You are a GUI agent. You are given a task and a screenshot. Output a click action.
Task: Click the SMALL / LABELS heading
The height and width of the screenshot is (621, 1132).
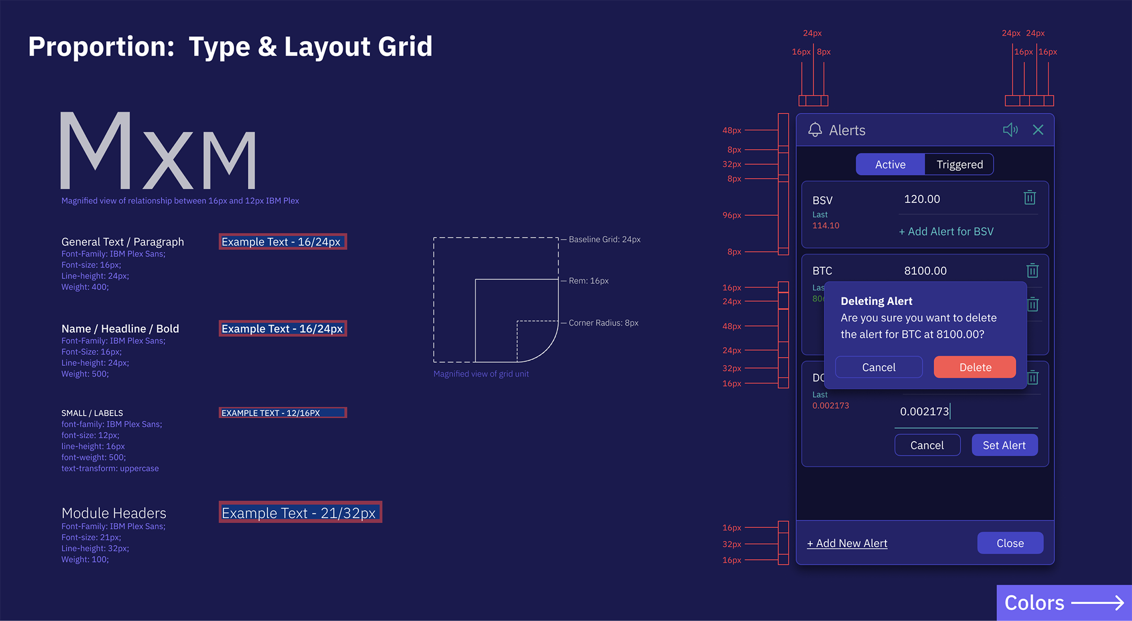pos(92,412)
